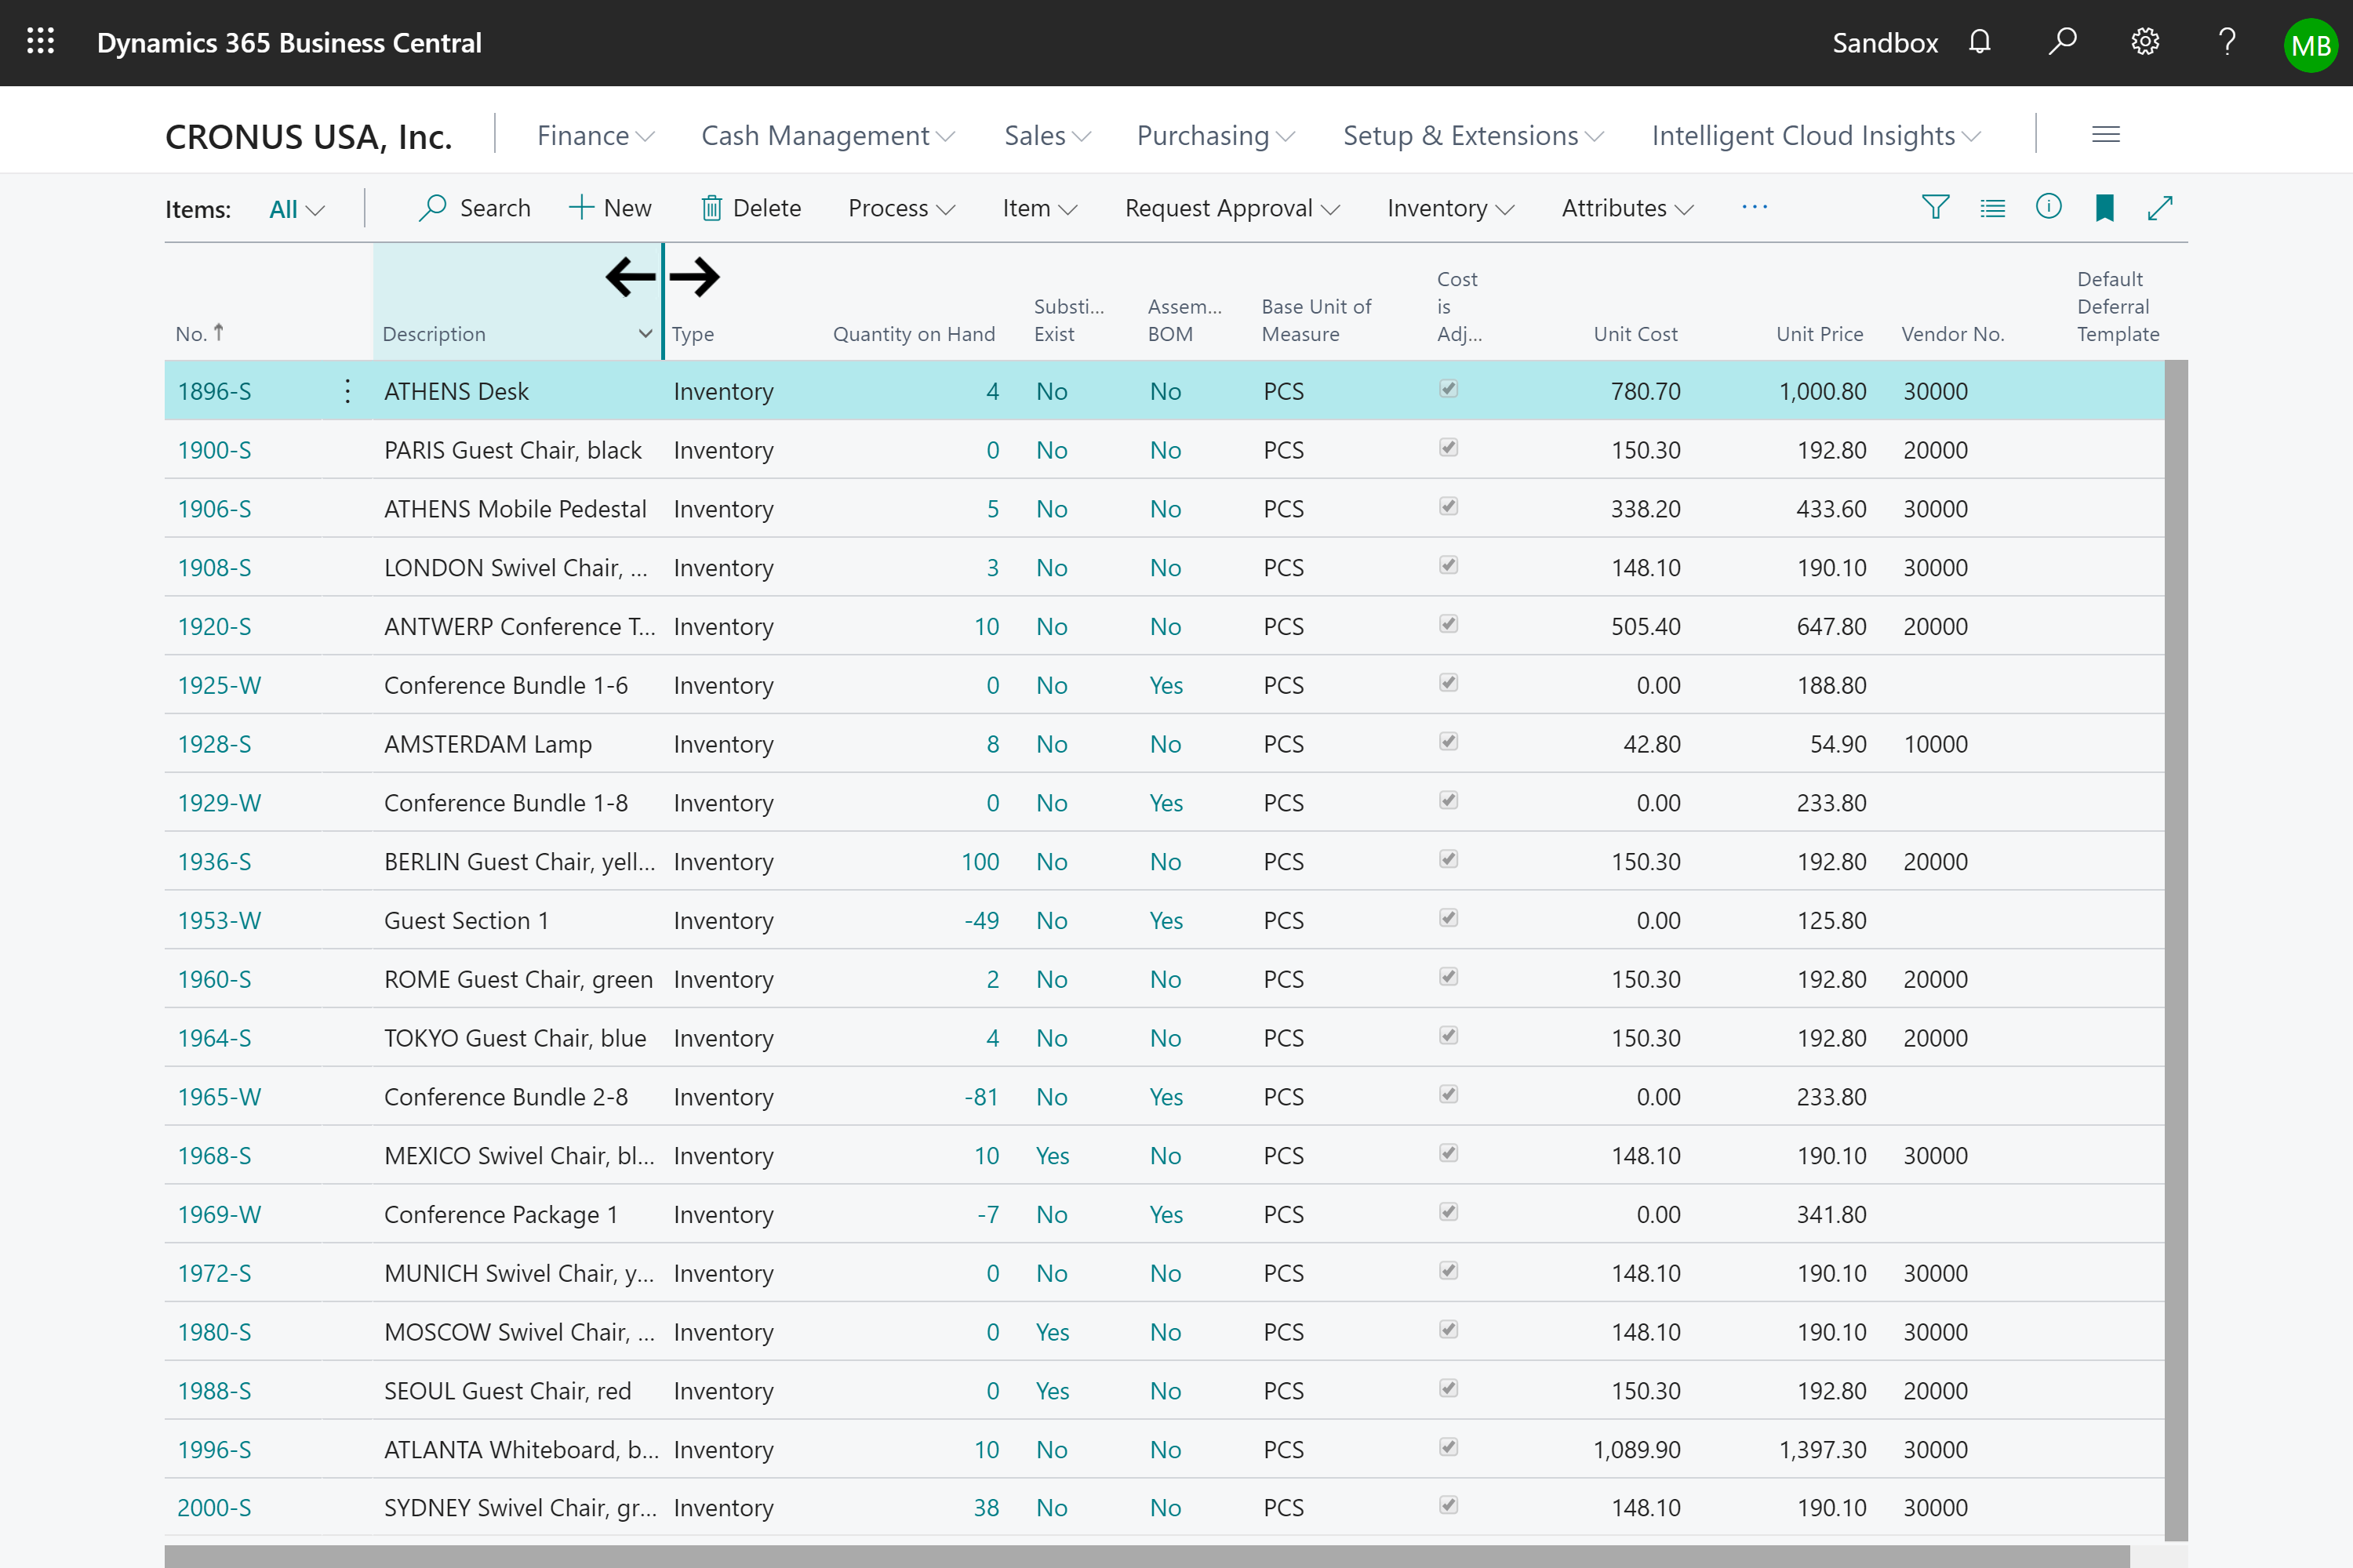The height and width of the screenshot is (1568, 2353).
Task: Click Search to find an item
Action: (x=475, y=206)
